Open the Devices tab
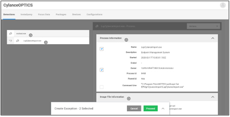This screenshot has width=230, height=117. [x=76, y=14]
